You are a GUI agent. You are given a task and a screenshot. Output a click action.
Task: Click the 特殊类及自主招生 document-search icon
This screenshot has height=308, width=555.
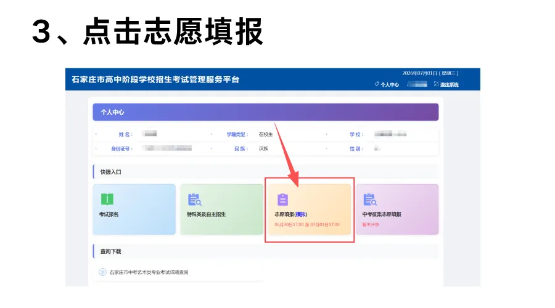click(194, 200)
